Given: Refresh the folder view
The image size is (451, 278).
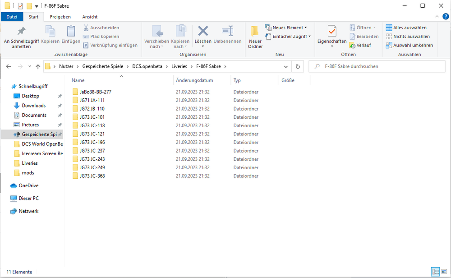Looking at the screenshot, I should coord(298,66).
